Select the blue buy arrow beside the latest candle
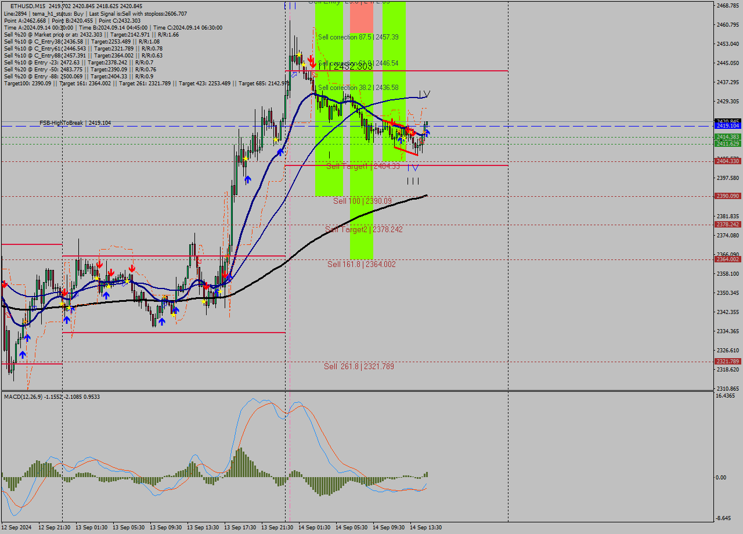743x534 pixels. tap(427, 132)
